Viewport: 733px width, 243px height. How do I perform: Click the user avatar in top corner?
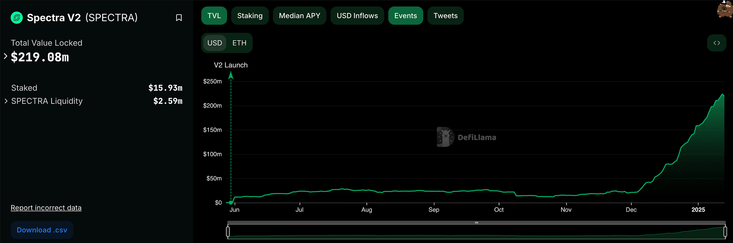(725, 9)
